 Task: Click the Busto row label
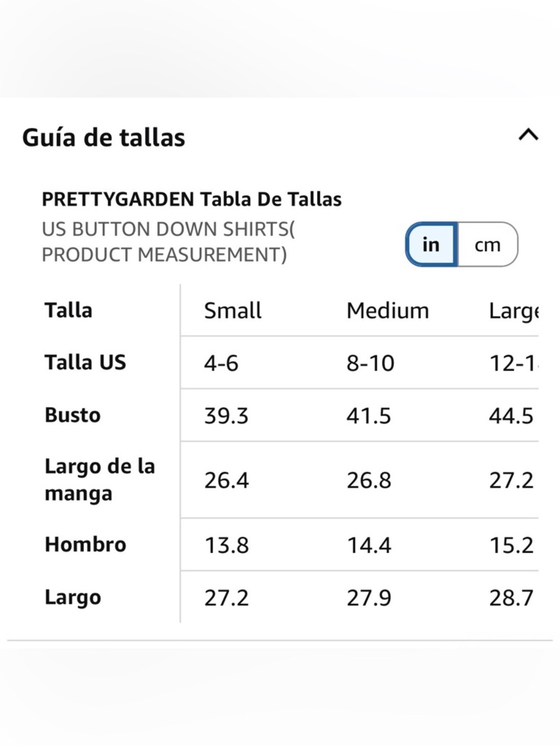(x=73, y=415)
